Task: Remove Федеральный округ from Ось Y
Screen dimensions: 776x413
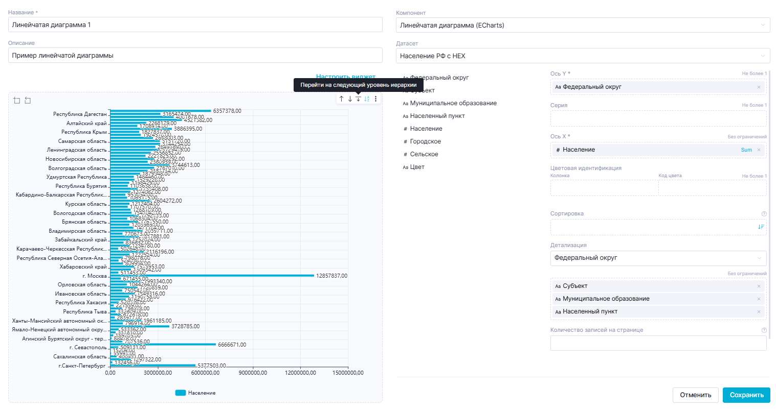Action: (759, 87)
